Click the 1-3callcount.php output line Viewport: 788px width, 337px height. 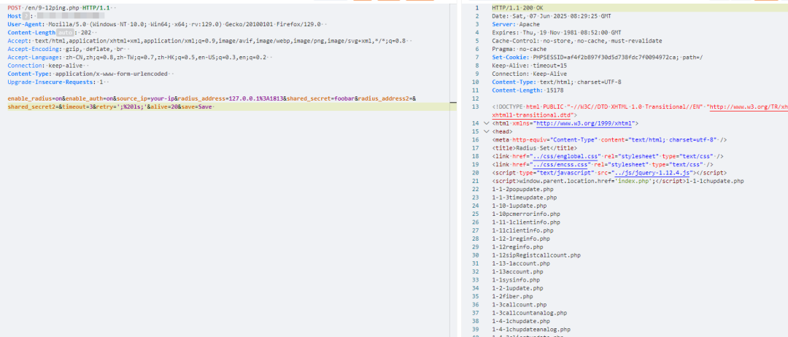[519, 304]
